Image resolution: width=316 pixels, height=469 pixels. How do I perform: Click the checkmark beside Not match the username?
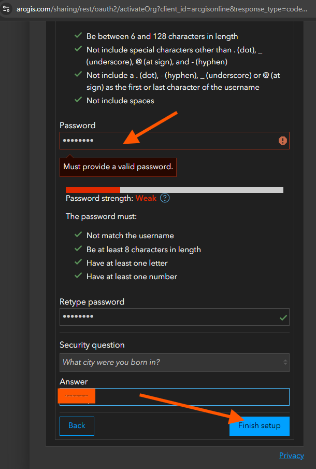click(78, 234)
